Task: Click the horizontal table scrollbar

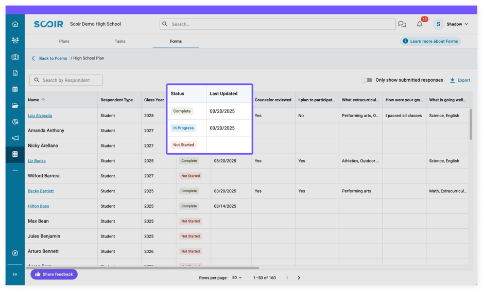Action: point(142,268)
